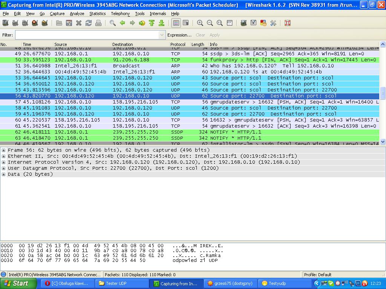Select packet 51 ARP who has row
This screenshot has width=386, height=289.
pyautogui.click(x=190, y=66)
